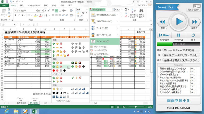Screen dimensions: 204x114
Task: Click the video progress bar
Action: 178,44
